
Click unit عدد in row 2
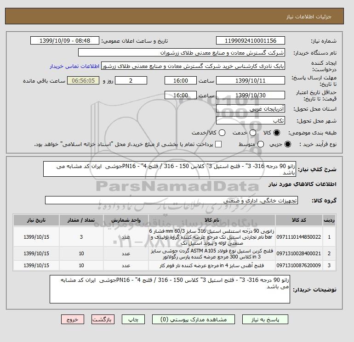(x=126, y=253)
